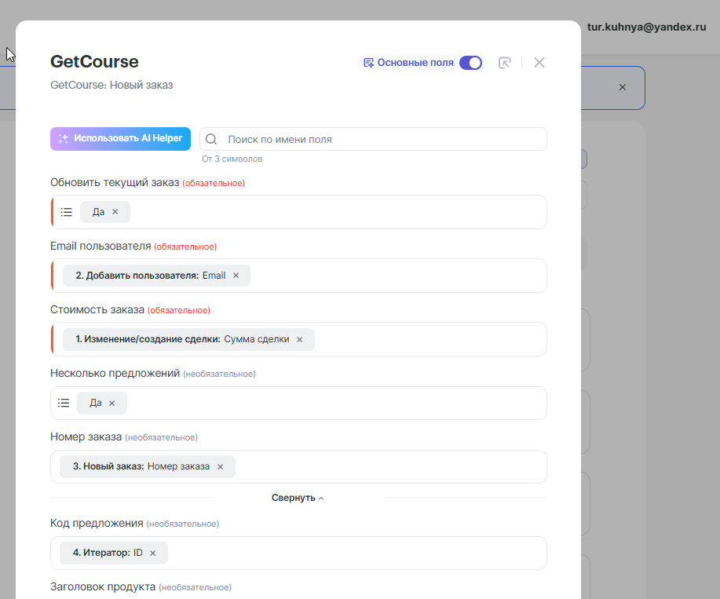Remove the Итератор ID tag
Screen dimensions: 720x599
[x=153, y=553]
